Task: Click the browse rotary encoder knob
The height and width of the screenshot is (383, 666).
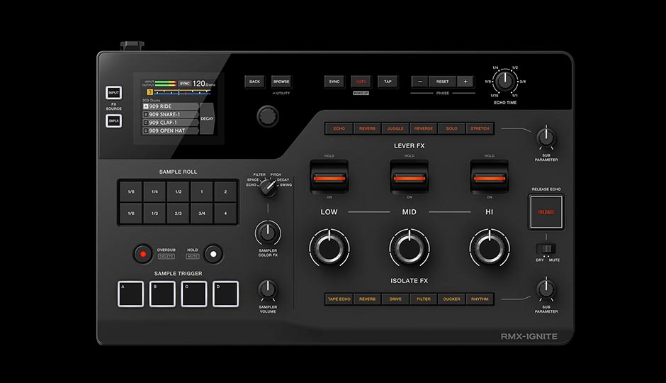Action: coord(267,116)
